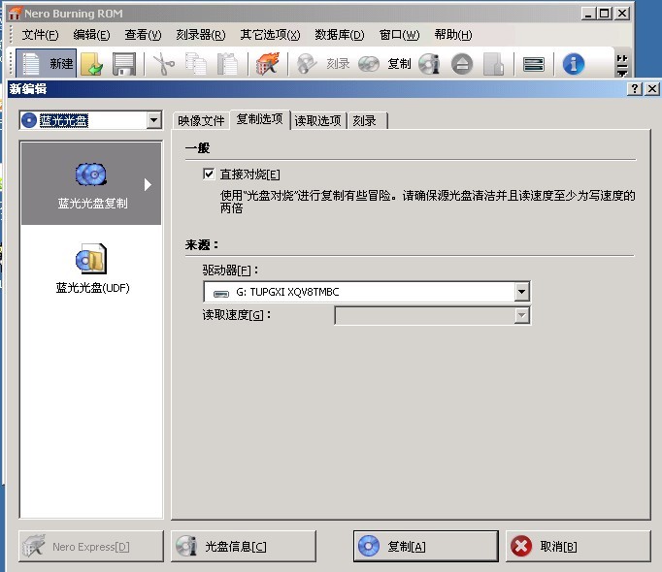Click the Eject drive icon
662x572 pixels.
click(x=462, y=64)
